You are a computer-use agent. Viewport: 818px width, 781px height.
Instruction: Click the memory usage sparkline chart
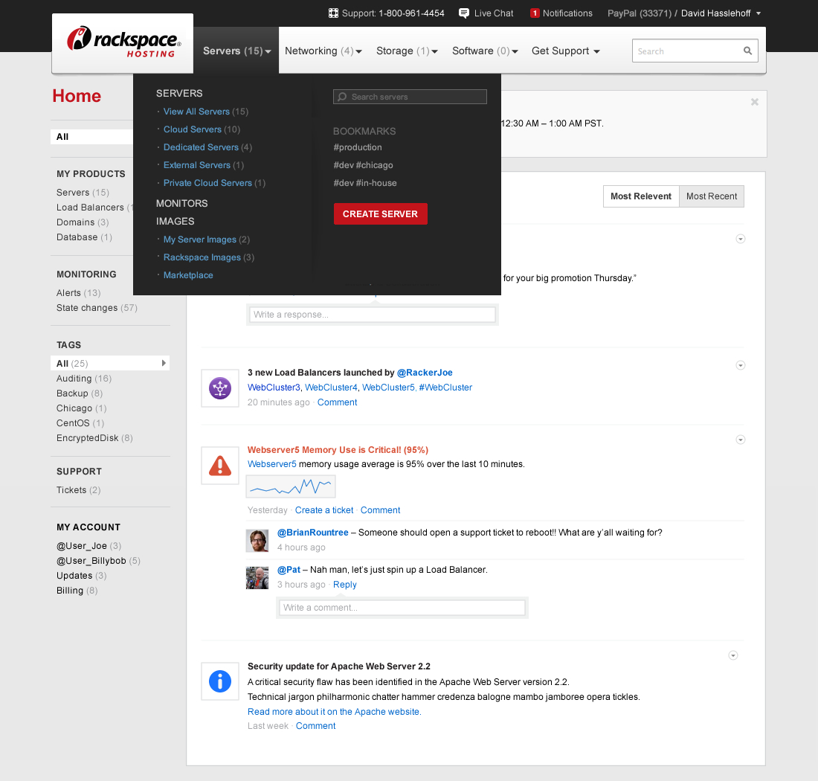click(291, 487)
